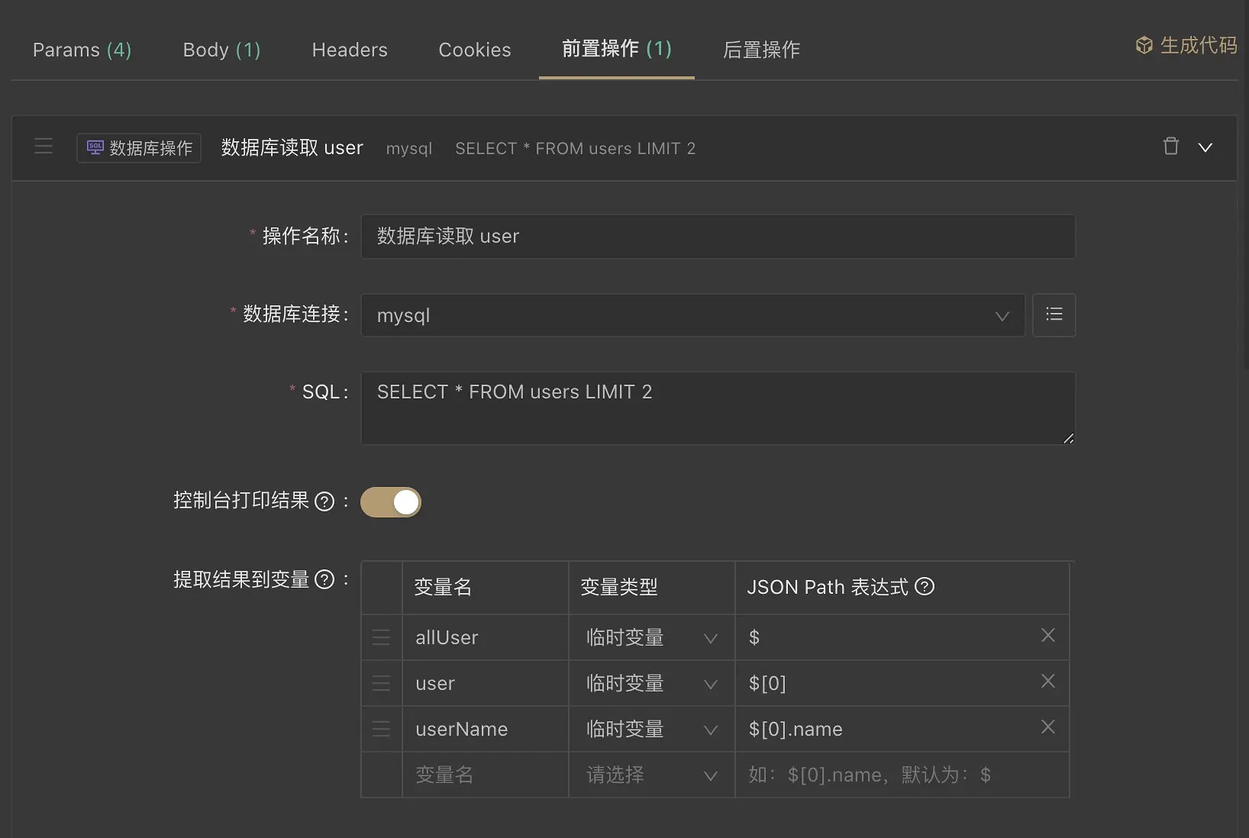Switch to the Headers tab

click(x=350, y=50)
